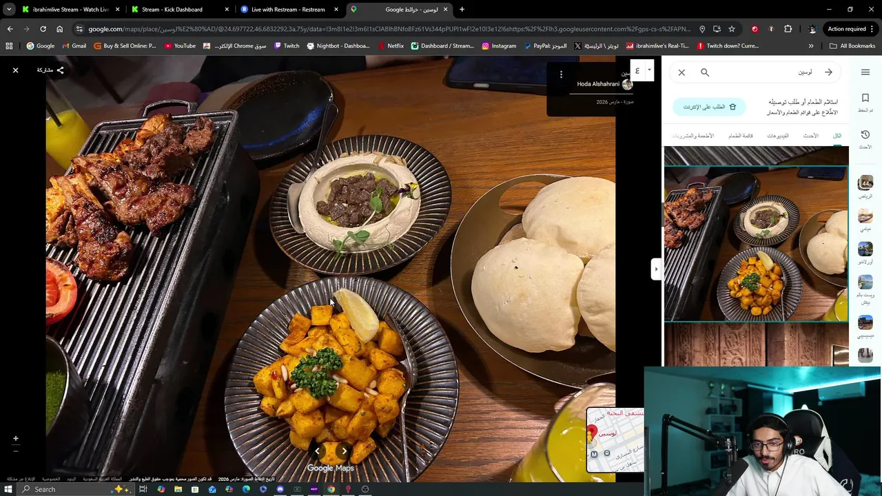Select the Latest (الأحدث) photos tab

(811, 136)
